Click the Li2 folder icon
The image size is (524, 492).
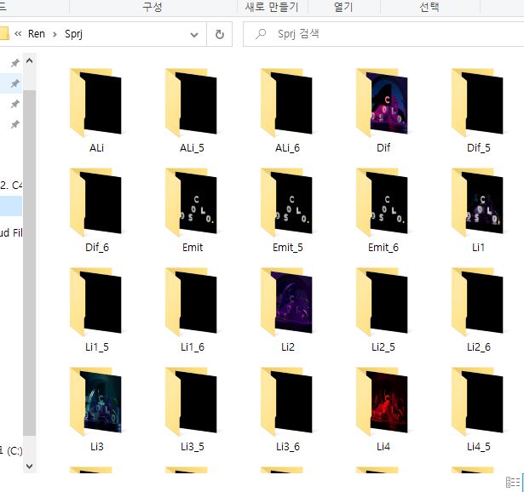pos(287,304)
